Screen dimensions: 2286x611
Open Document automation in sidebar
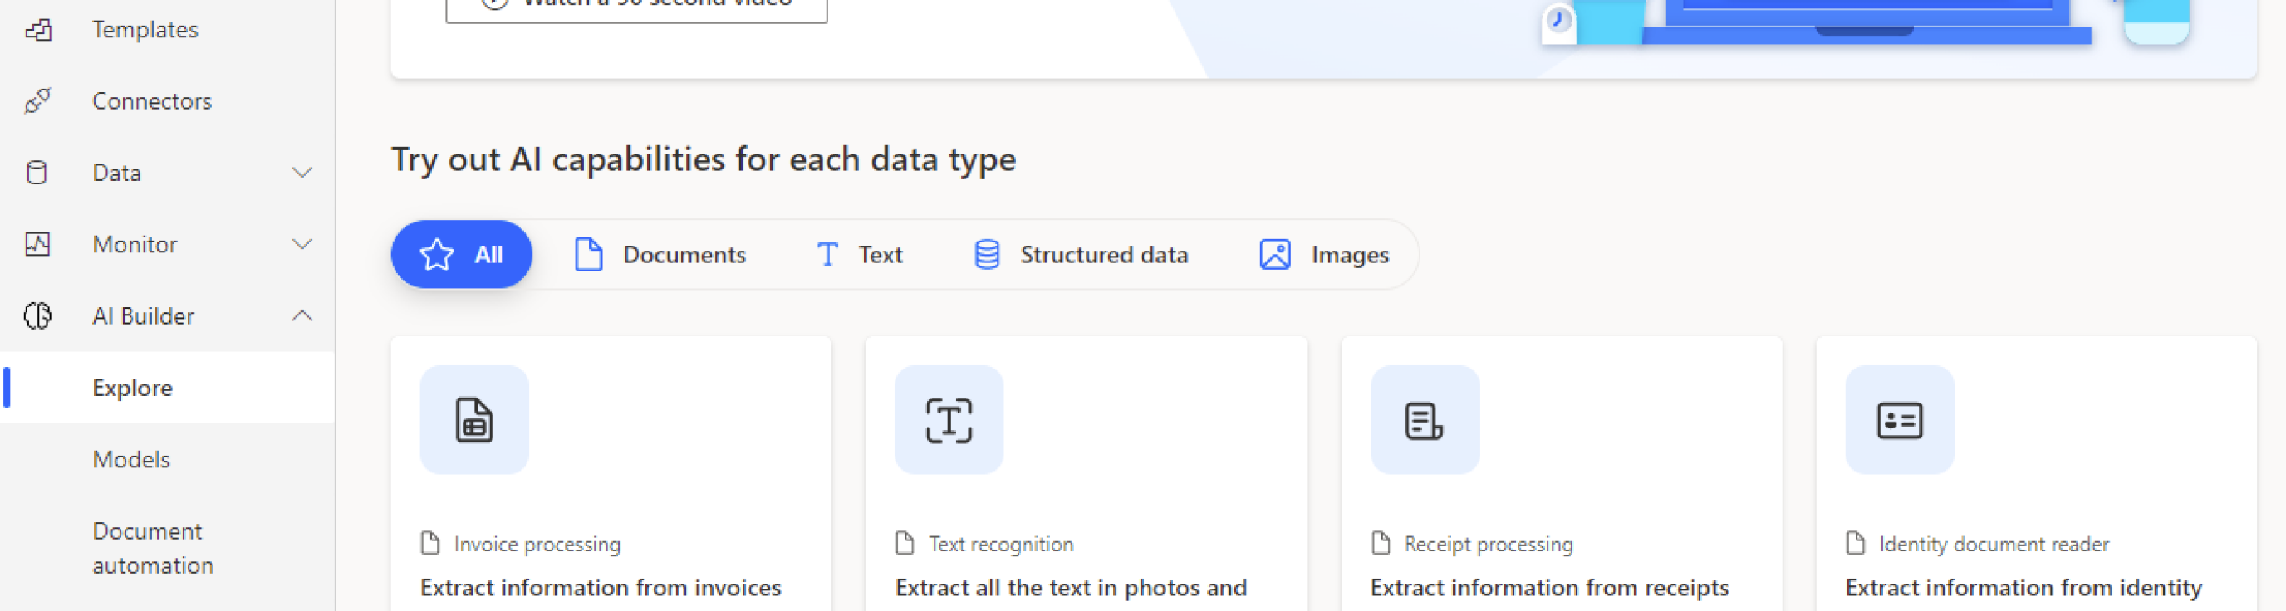153,548
